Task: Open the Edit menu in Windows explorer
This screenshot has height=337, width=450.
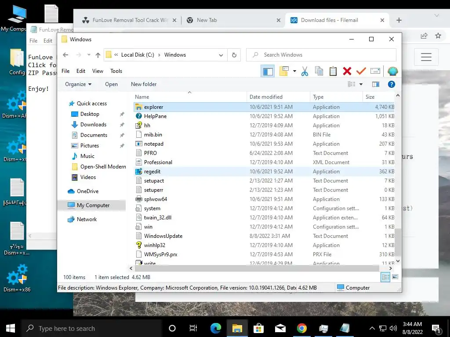Action: point(81,71)
